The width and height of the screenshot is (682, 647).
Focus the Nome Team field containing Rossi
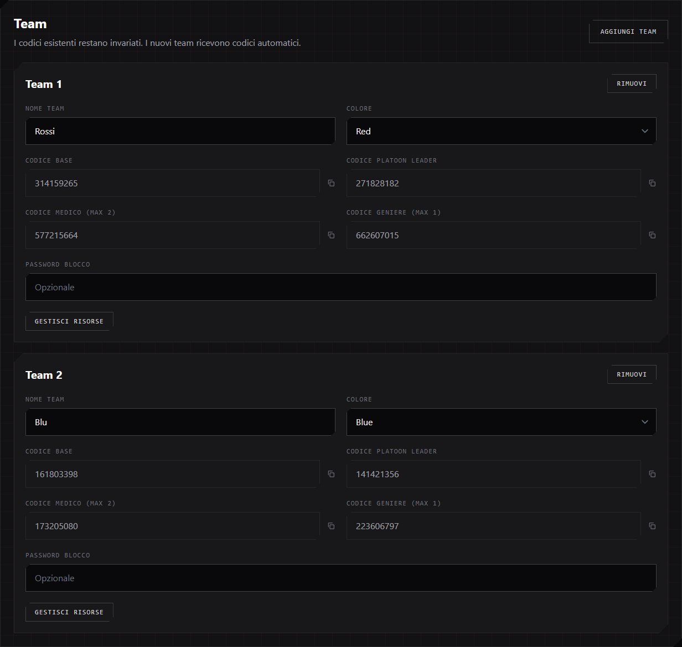[x=180, y=131]
